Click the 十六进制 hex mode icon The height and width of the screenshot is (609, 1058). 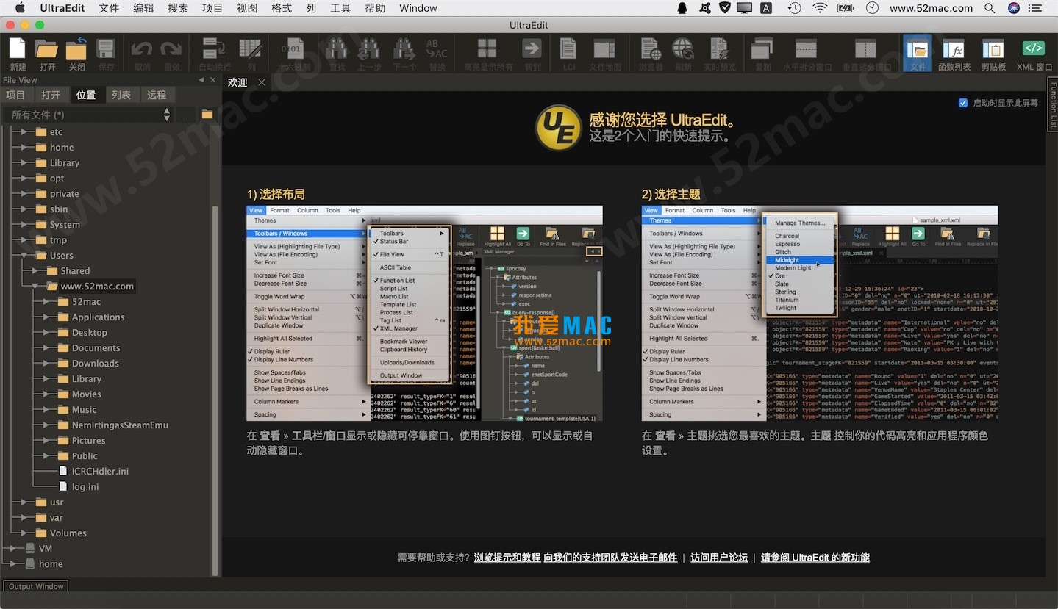point(293,49)
